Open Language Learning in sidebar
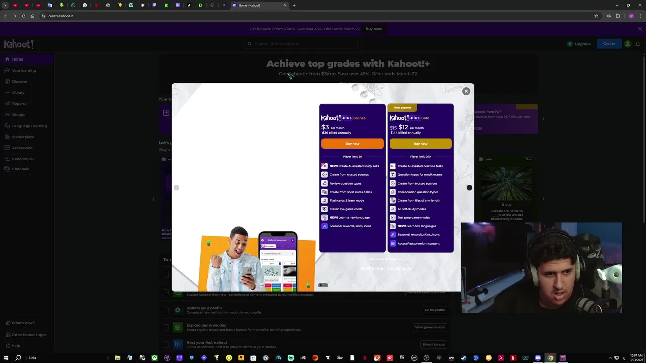Viewport: 646px width, 363px height. point(27,126)
